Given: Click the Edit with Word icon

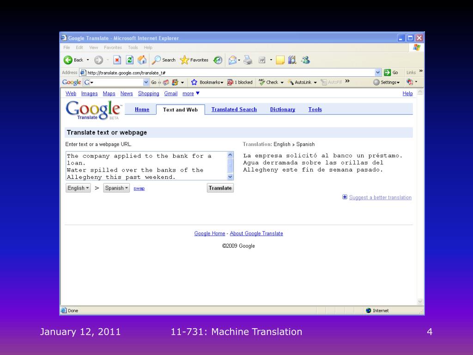Looking at the screenshot, I should (x=262, y=60).
